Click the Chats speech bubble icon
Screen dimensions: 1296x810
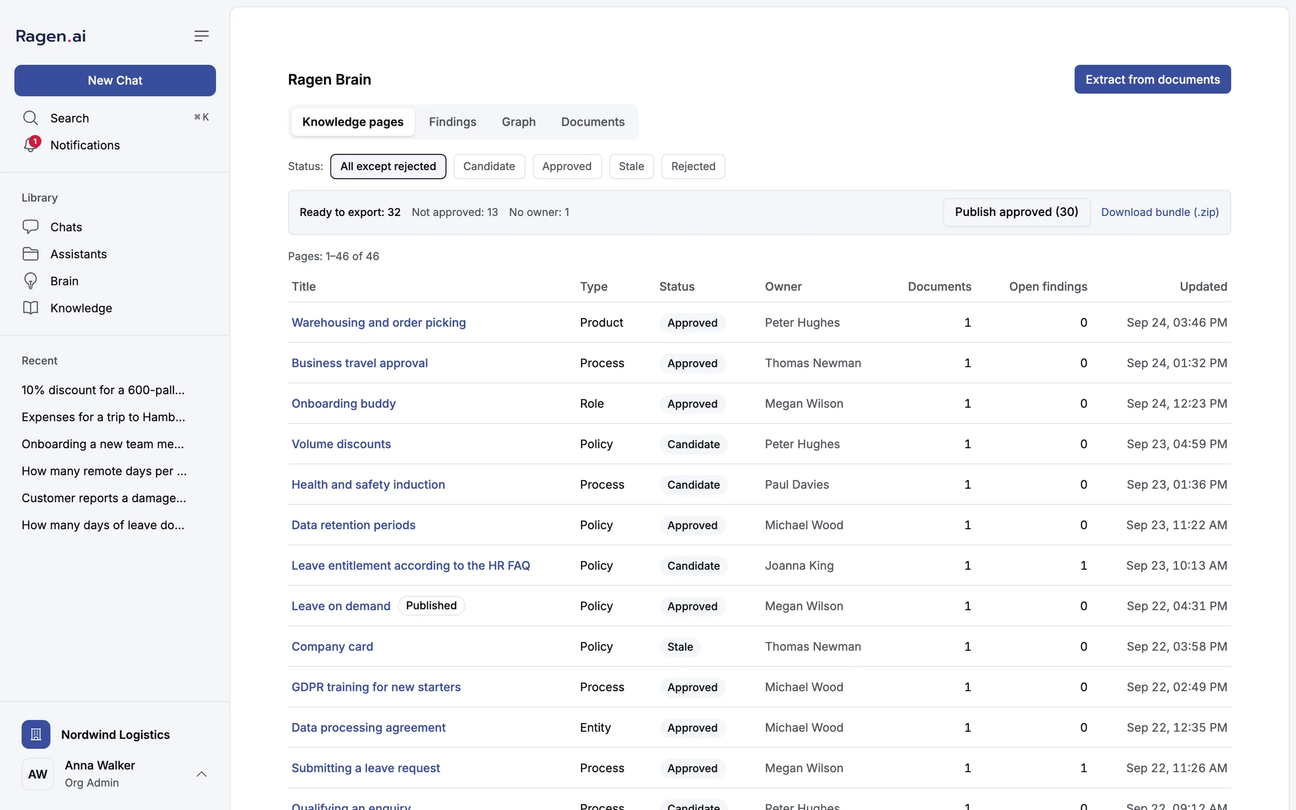(x=30, y=227)
